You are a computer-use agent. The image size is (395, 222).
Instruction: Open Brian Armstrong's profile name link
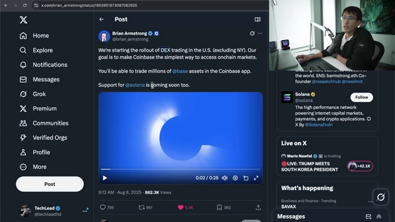point(130,33)
